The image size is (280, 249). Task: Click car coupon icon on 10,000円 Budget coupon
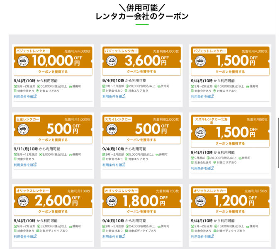(x=23, y=61)
